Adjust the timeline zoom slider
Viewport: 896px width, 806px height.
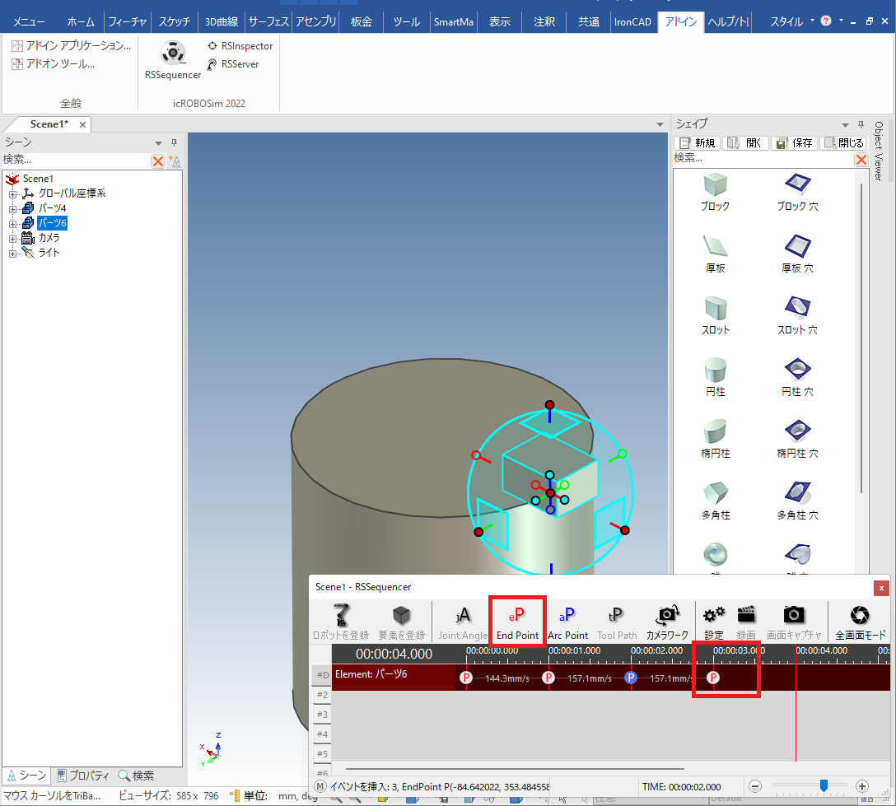[x=824, y=786]
